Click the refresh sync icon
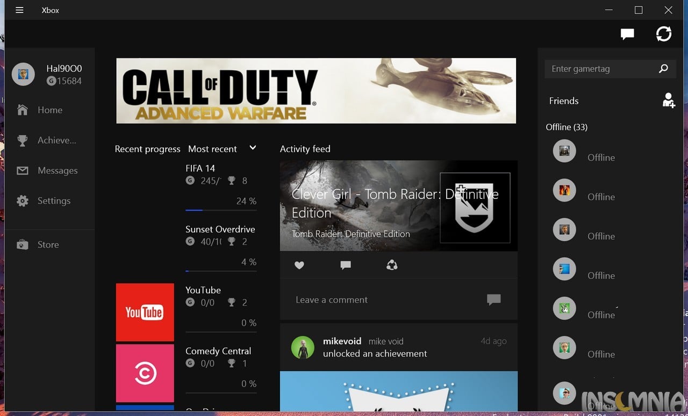This screenshot has height=416, width=688. (664, 34)
